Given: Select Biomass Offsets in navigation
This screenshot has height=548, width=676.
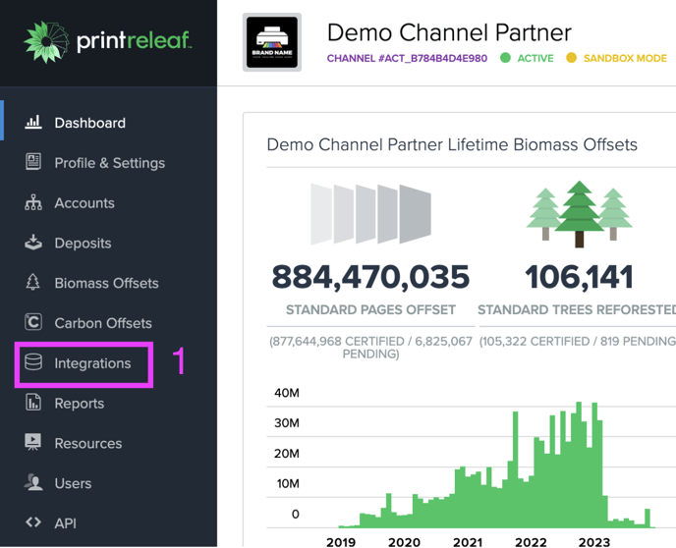Looking at the screenshot, I should coord(106,283).
